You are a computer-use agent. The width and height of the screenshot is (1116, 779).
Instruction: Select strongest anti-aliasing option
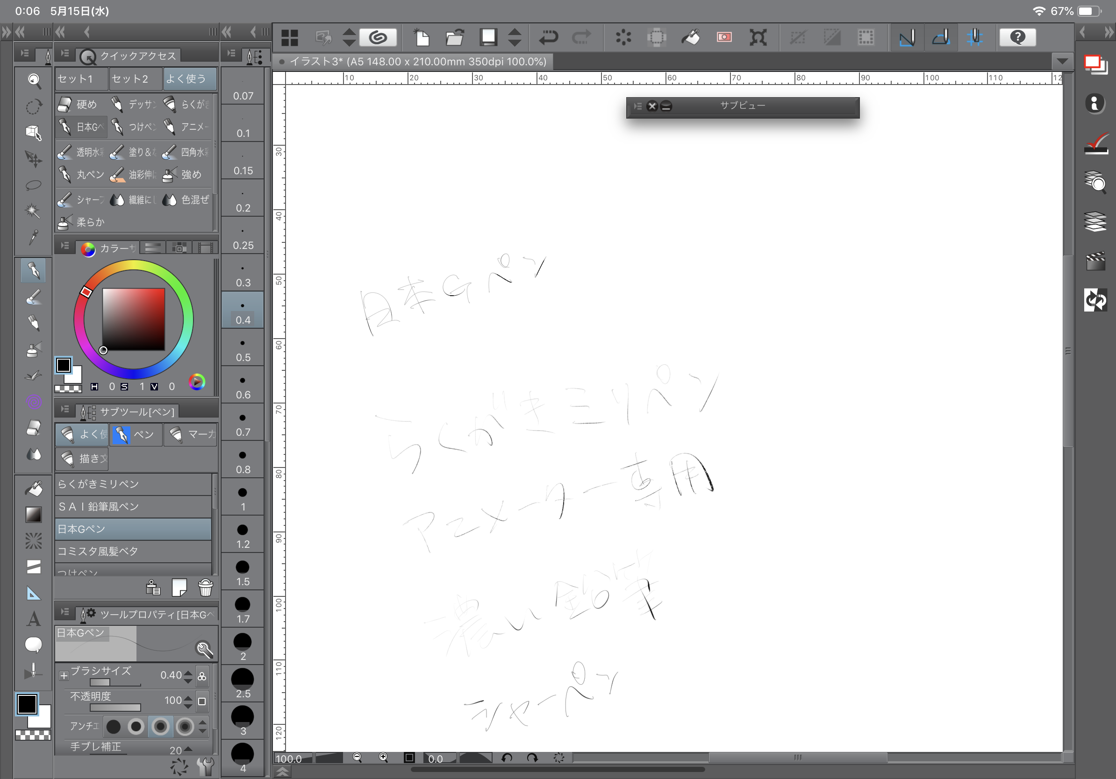(x=185, y=727)
